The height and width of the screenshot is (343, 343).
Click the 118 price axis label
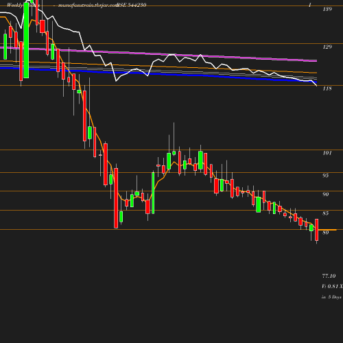(327, 88)
